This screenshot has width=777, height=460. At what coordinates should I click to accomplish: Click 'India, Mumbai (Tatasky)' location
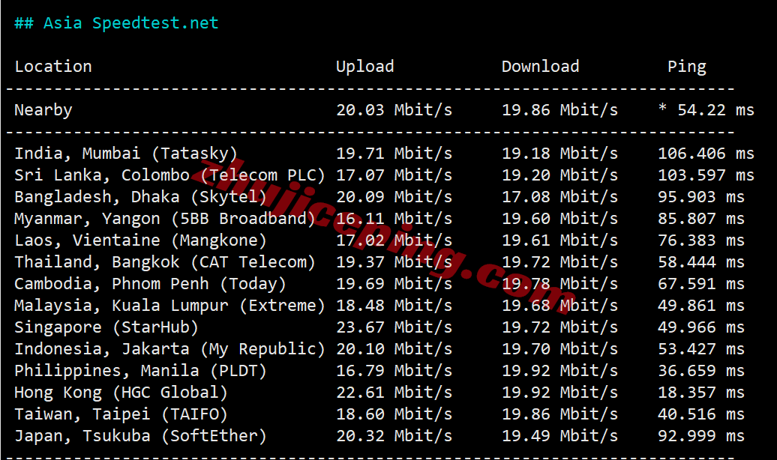coord(126,154)
